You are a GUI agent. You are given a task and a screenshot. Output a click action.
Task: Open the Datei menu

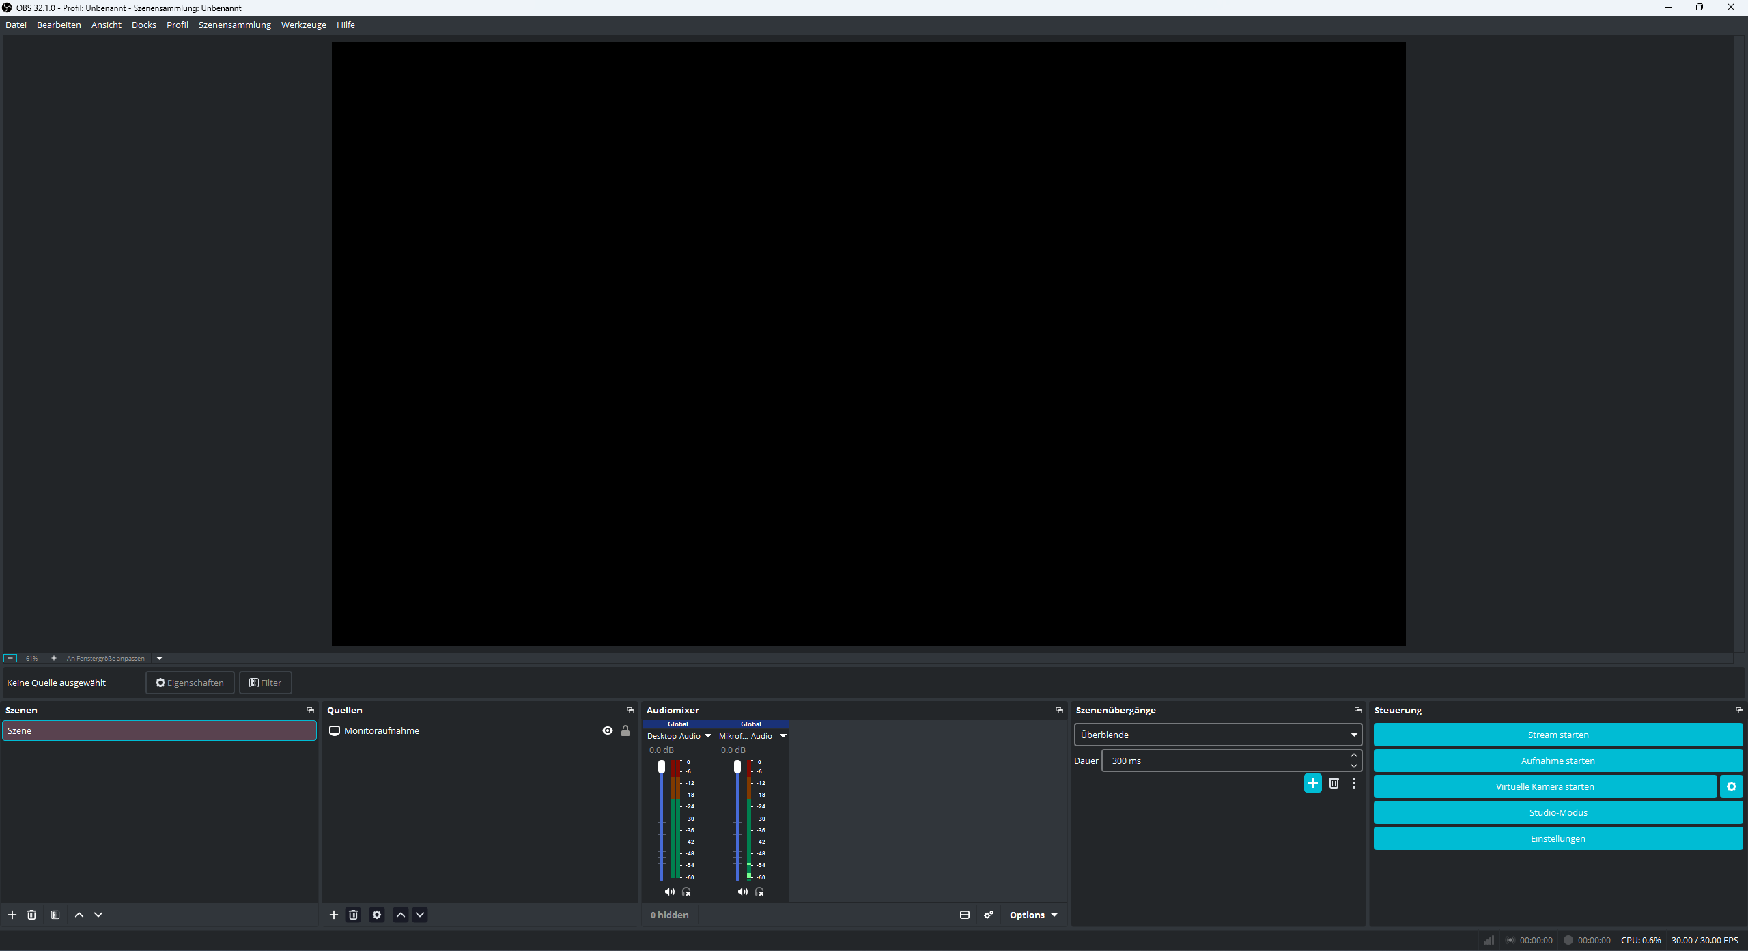point(16,25)
